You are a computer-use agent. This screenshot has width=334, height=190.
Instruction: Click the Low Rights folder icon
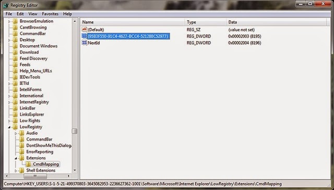[x=15, y=120]
